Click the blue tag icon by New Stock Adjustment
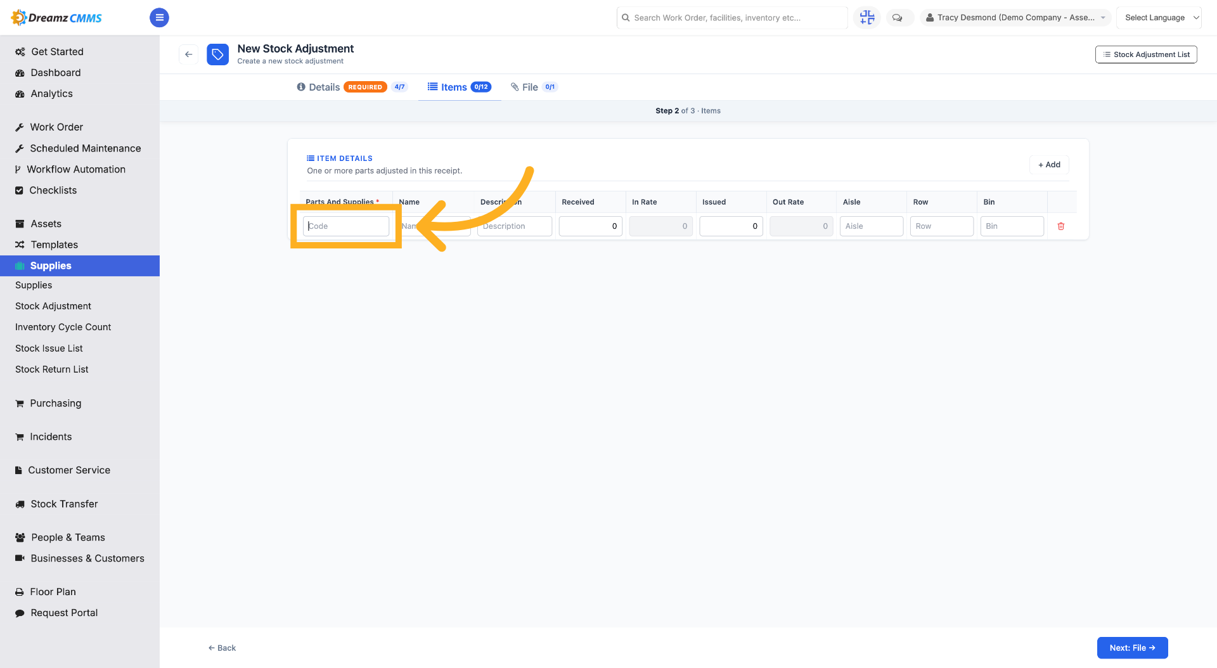This screenshot has width=1217, height=668. [217, 55]
